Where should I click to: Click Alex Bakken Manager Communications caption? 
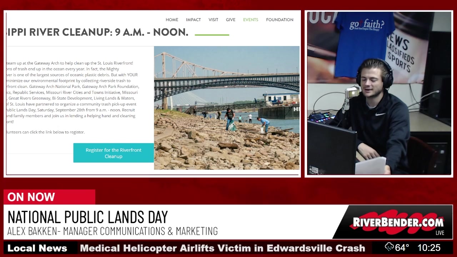pos(112,231)
